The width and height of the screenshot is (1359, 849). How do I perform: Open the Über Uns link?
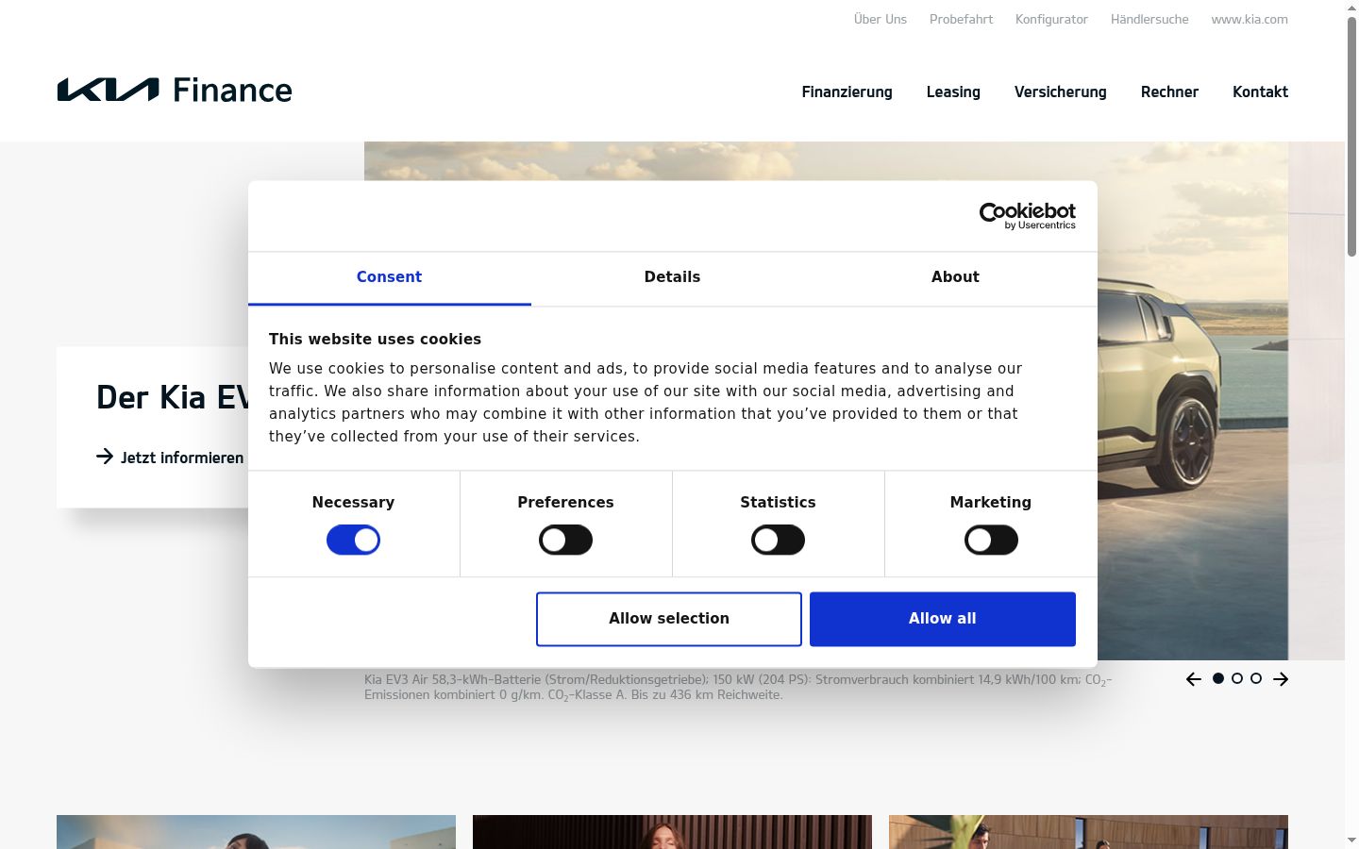tap(880, 19)
